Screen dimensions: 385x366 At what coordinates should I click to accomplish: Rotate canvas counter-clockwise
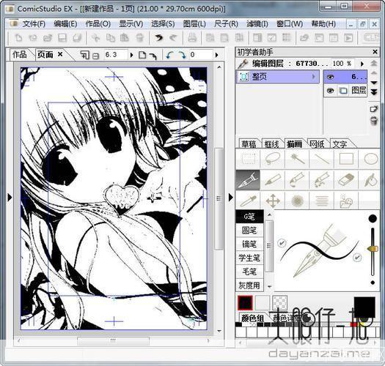(169, 55)
